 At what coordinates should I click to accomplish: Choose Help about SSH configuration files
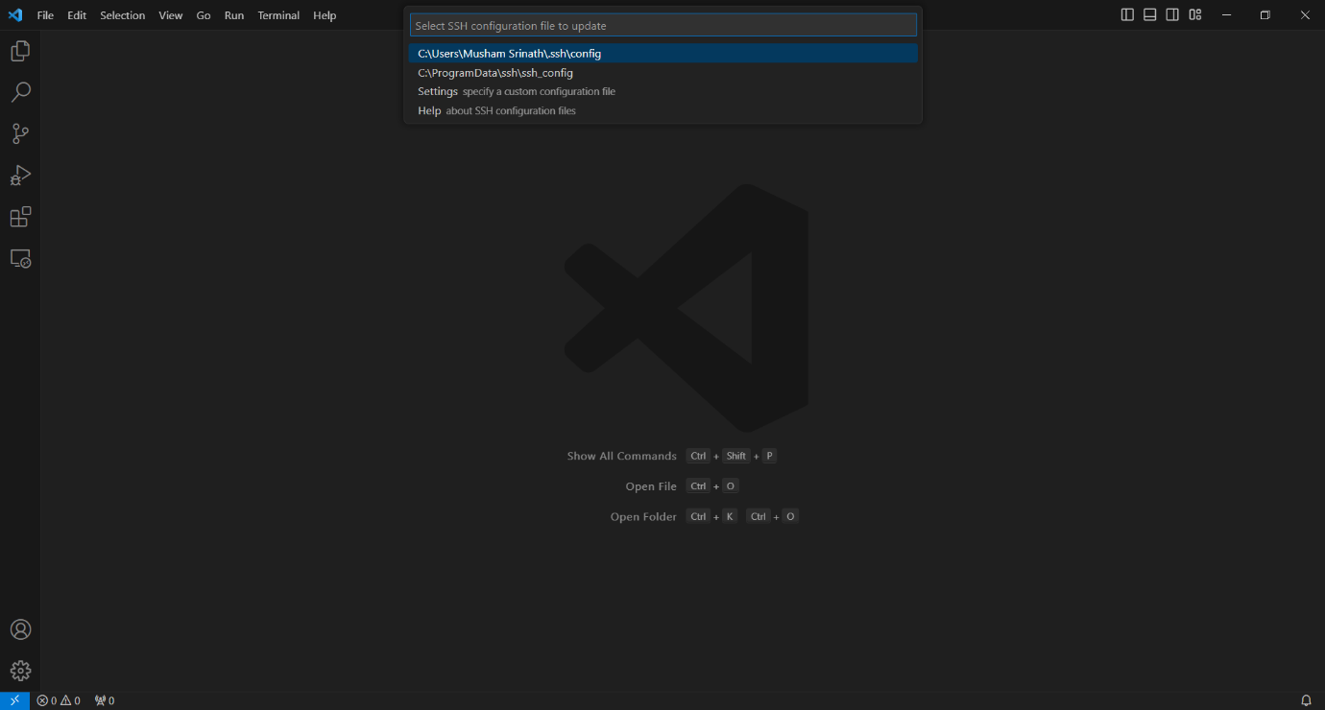pos(662,111)
